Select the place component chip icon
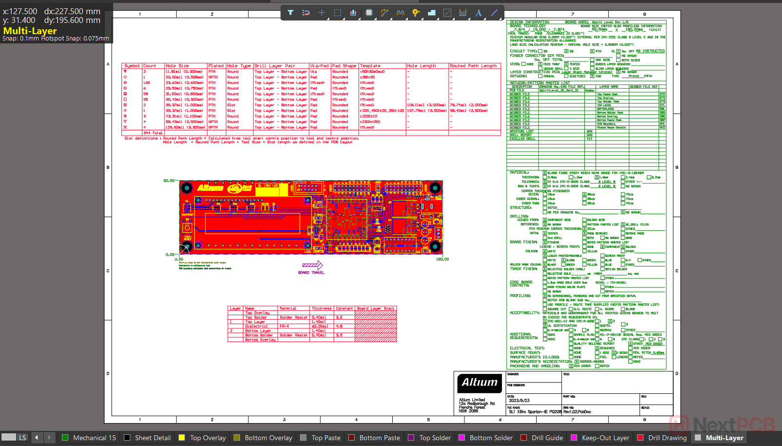 pyautogui.click(x=369, y=13)
